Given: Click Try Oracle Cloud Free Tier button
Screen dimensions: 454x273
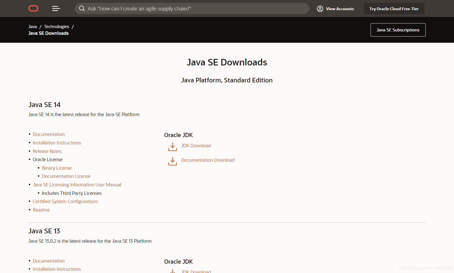Looking at the screenshot, I should pyautogui.click(x=394, y=9).
